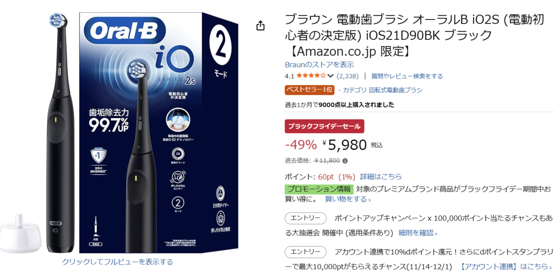This screenshot has width=558, height=272.
Task: Open the 2,338 reviews link
Action: pyautogui.click(x=347, y=76)
